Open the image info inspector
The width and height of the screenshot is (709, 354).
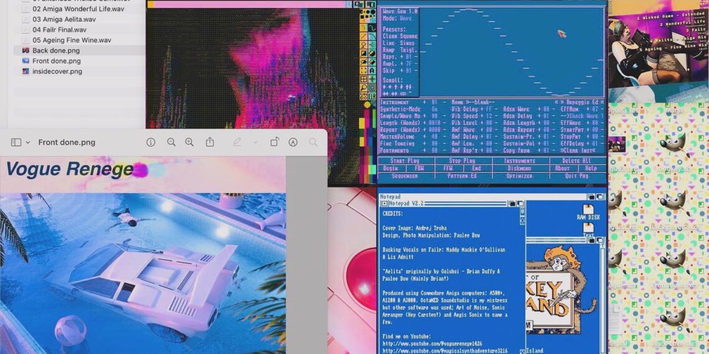click(x=151, y=142)
